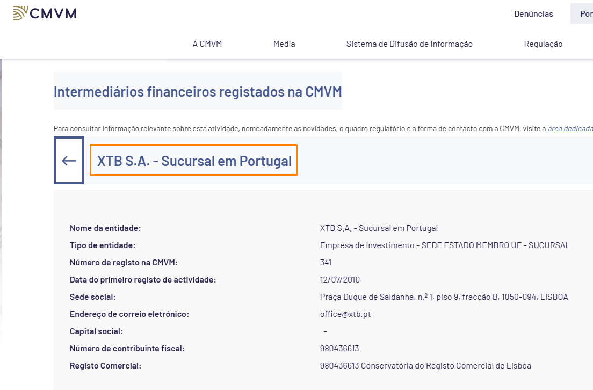
Task: Open the Denúncias link
Action: [x=533, y=14]
